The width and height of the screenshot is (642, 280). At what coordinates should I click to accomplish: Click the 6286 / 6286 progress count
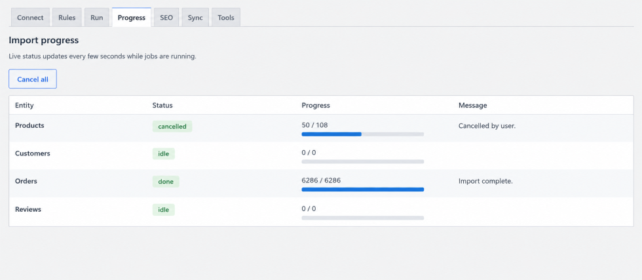click(322, 180)
